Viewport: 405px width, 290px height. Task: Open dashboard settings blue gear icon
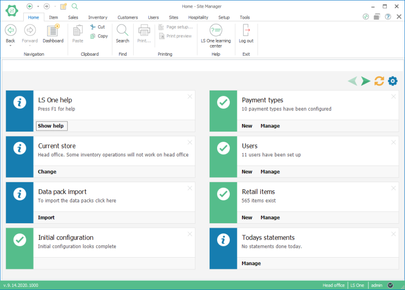click(393, 81)
